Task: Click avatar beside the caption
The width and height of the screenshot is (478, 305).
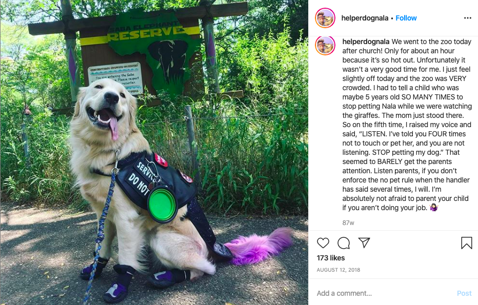Action: pos(325,45)
